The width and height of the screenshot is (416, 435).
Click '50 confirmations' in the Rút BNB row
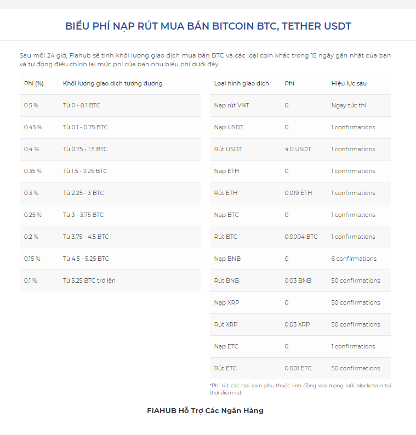[356, 281]
